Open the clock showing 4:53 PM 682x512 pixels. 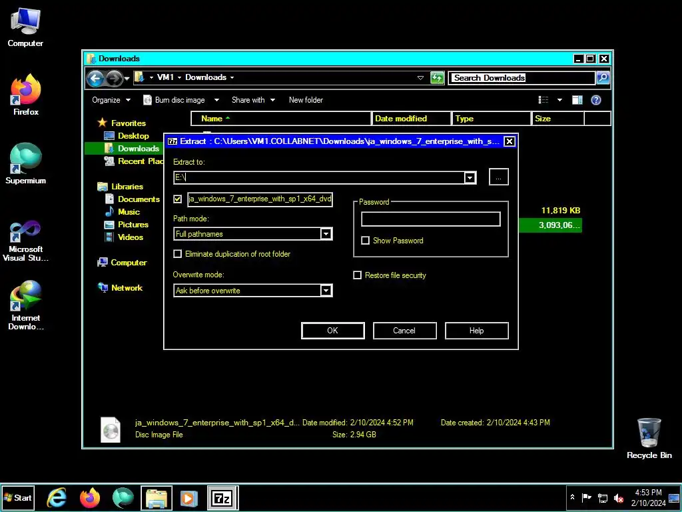pos(648,497)
